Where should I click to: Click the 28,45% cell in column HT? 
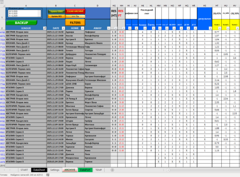click(217, 13)
